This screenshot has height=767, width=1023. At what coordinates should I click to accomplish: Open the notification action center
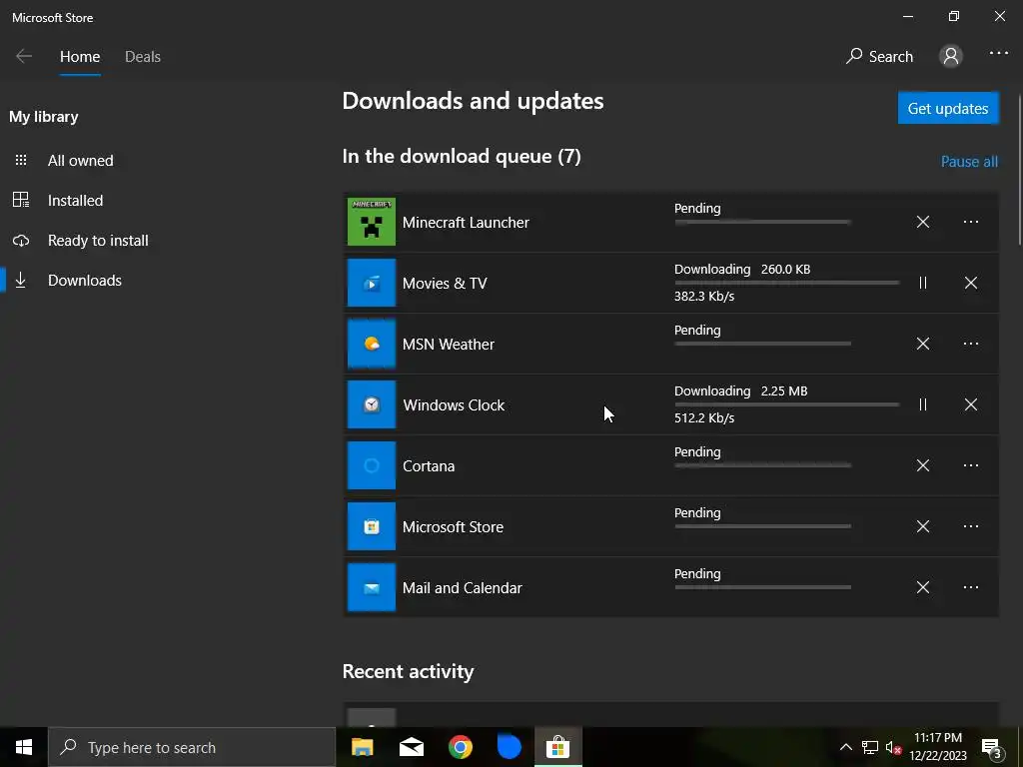click(x=992, y=748)
